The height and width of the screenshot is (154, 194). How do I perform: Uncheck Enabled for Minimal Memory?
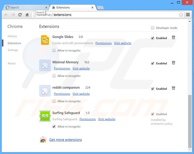point(153,63)
